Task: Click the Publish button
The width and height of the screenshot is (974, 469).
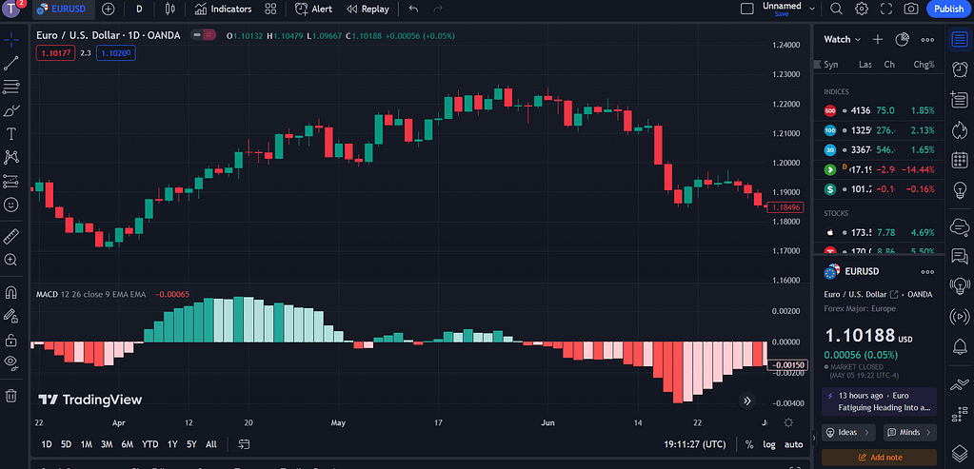Action: [x=948, y=9]
